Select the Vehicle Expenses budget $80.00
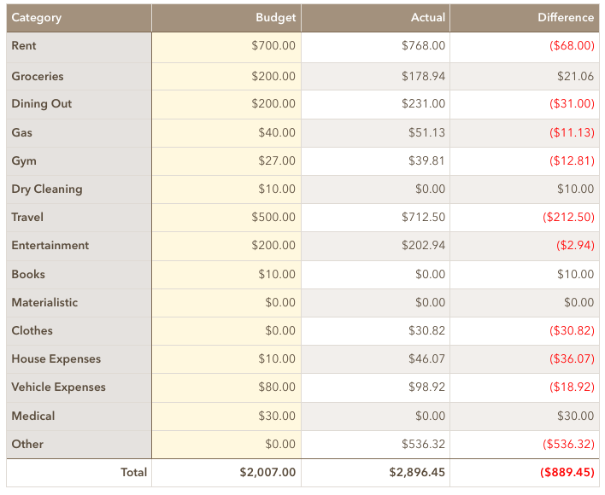605x495 pixels. [226, 387]
